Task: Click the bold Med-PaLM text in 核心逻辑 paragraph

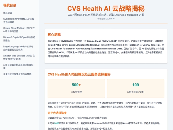Action: [56, 45]
